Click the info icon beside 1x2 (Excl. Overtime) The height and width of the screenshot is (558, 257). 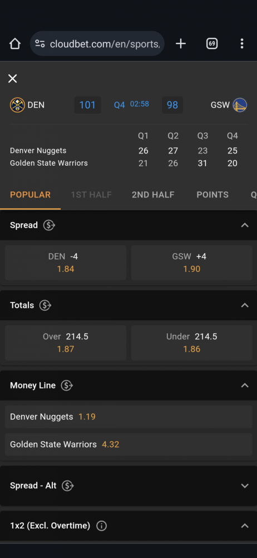click(102, 526)
